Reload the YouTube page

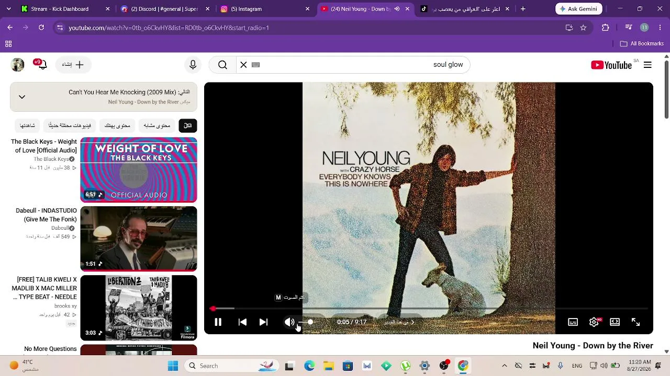tap(41, 28)
